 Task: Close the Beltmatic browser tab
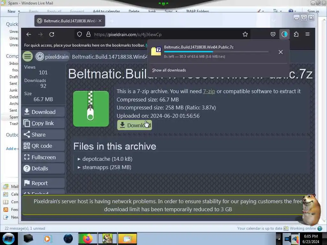[100, 21]
